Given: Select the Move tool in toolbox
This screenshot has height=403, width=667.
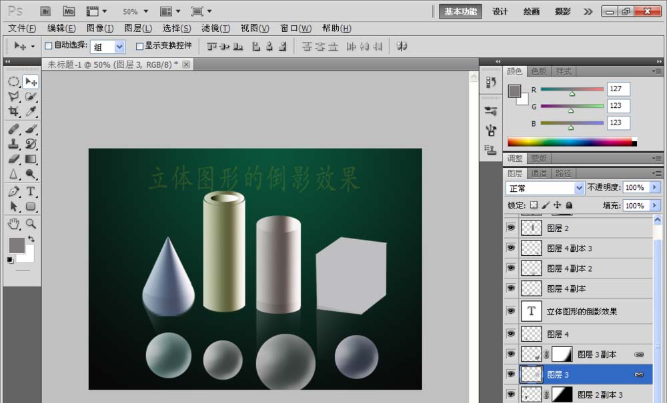Looking at the screenshot, I should (31, 81).
